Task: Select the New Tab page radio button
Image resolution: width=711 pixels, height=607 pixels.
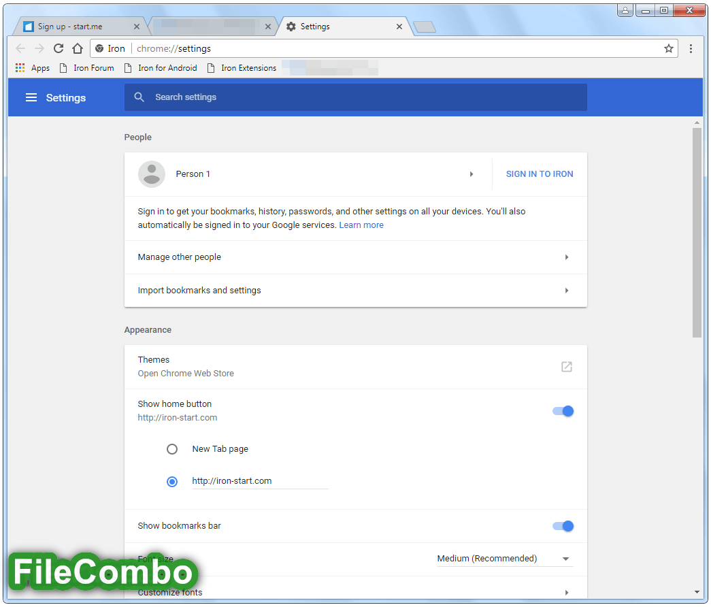Action: click(x=172, y=449)
